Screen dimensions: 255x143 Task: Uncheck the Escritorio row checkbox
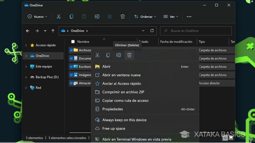71,67
